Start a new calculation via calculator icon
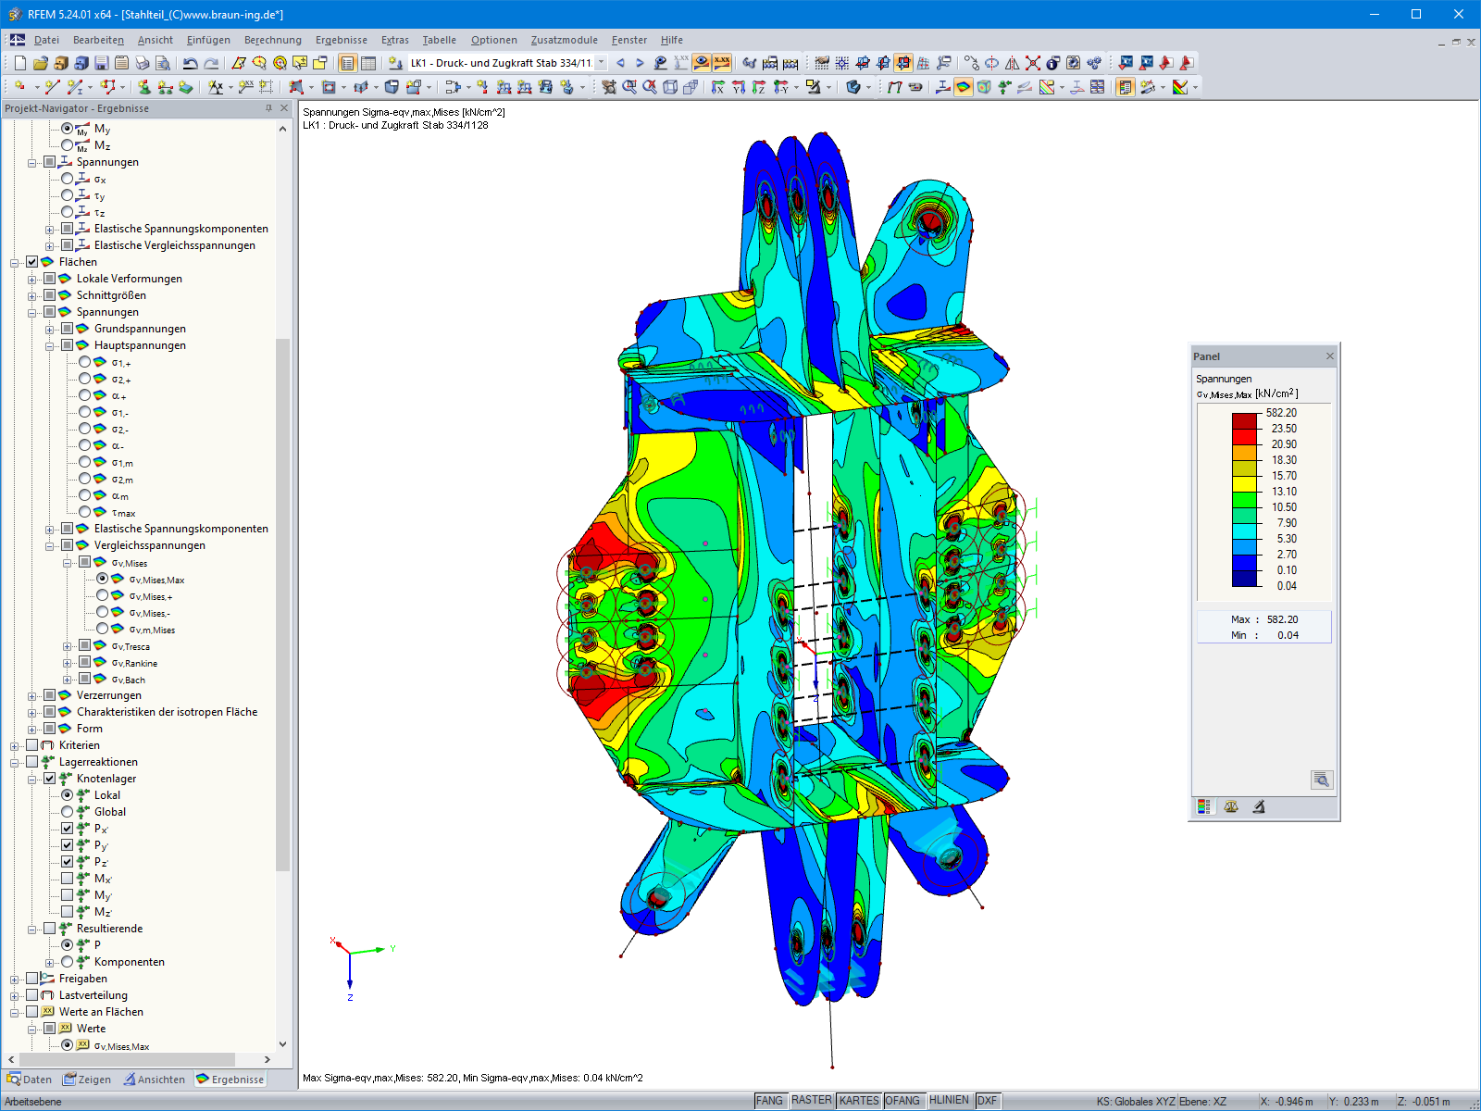 pos(790,62)
